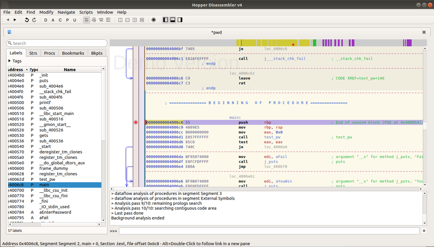Click the CPU chip icon in toolbar
The height and width of the screenshot is (247, 434).
pos(153,20)
